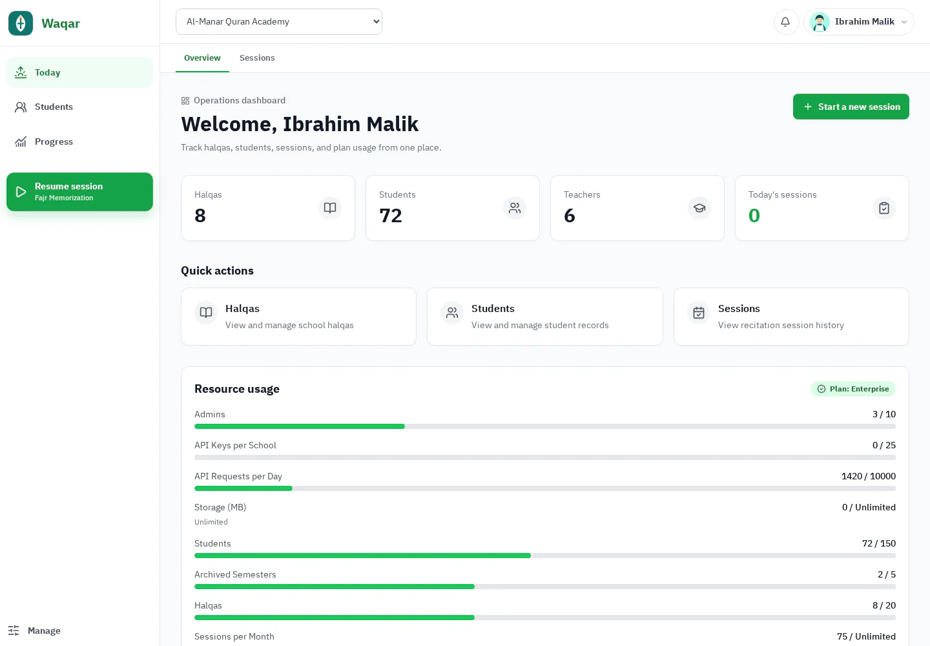Click the '0 / Unlimited' storage value
Screen dimensions: 930x646
869,507
